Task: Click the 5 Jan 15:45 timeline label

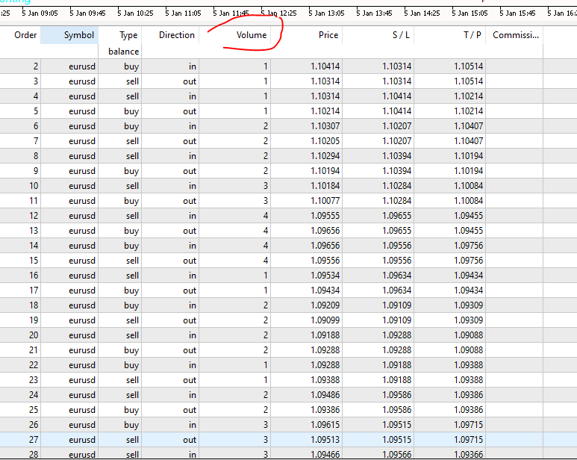Action: 517,13
